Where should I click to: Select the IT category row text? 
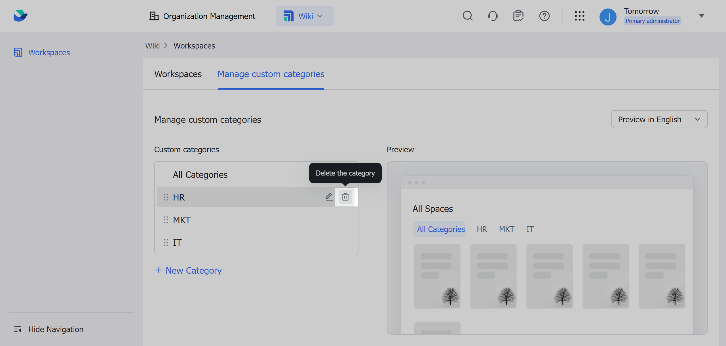[x=177, y=243]
